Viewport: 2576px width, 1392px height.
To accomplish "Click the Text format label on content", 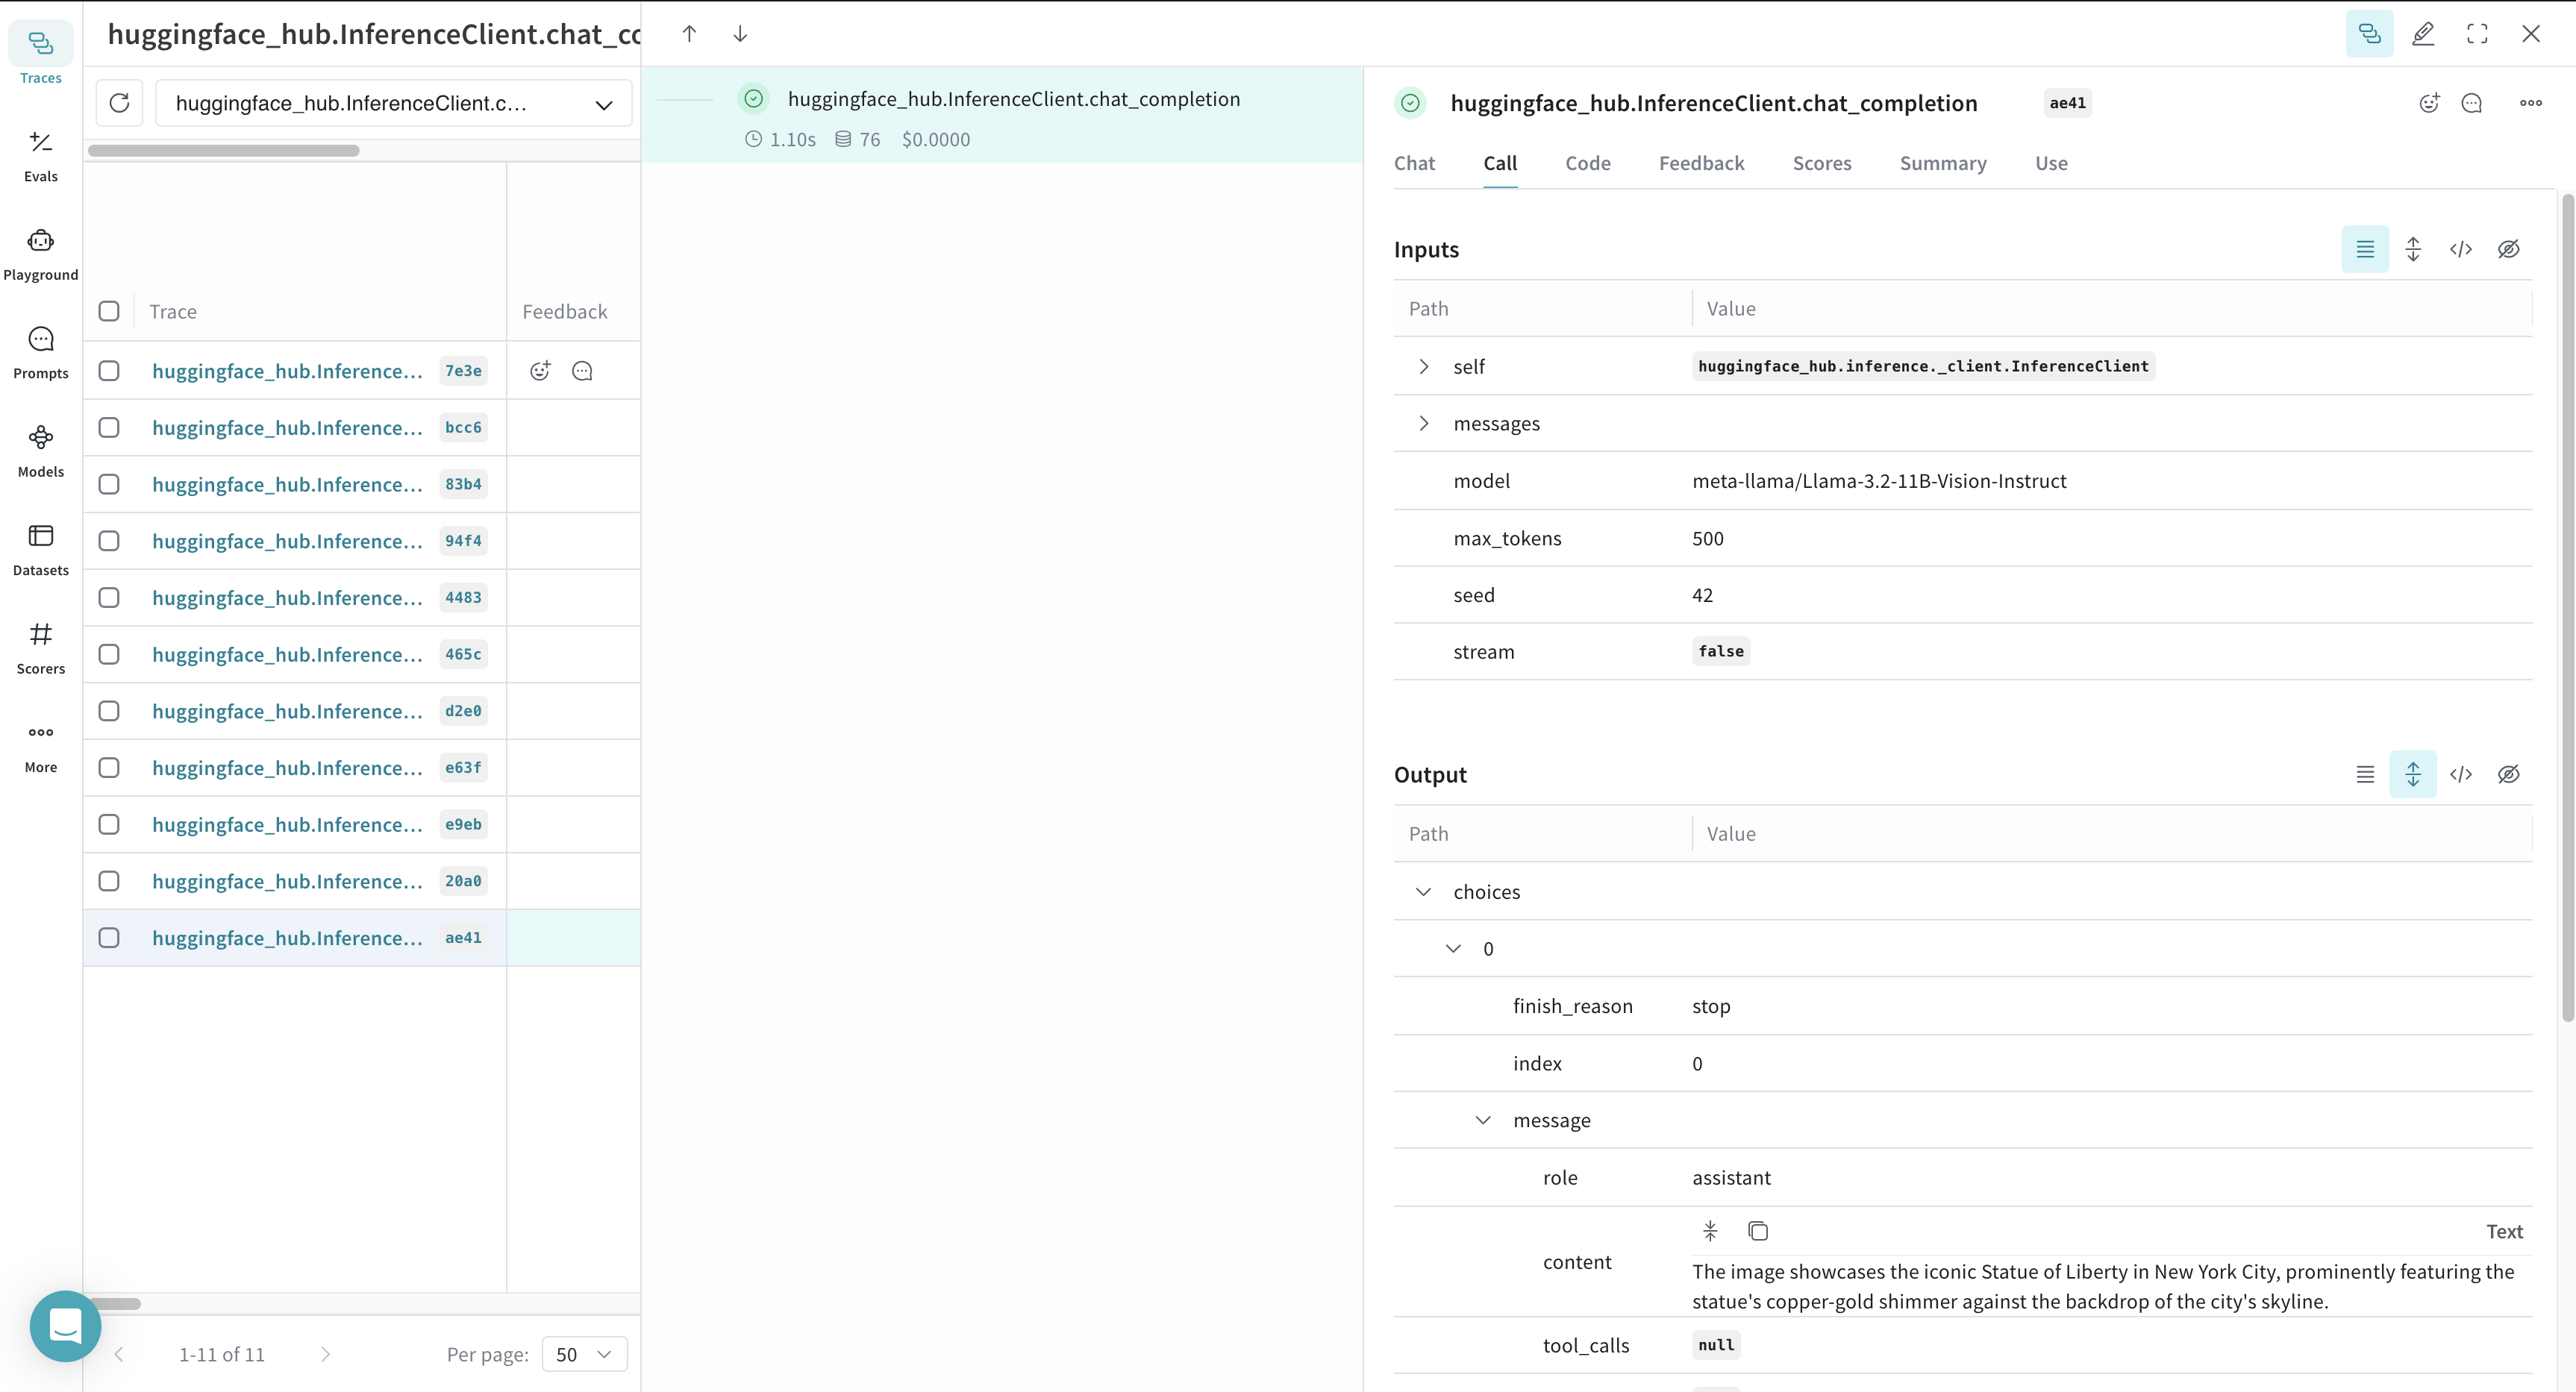I will pyautogui.click(x=2504, y=1232).
